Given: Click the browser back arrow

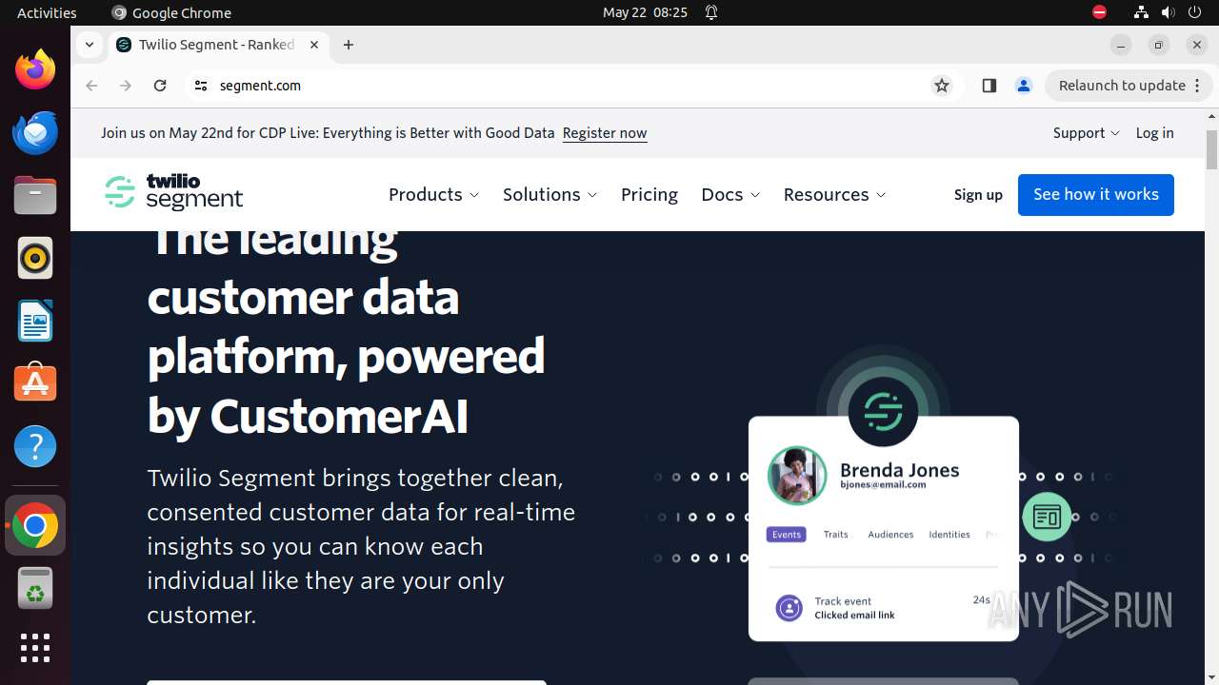Looking at the screenshot, I should [91, 86].
